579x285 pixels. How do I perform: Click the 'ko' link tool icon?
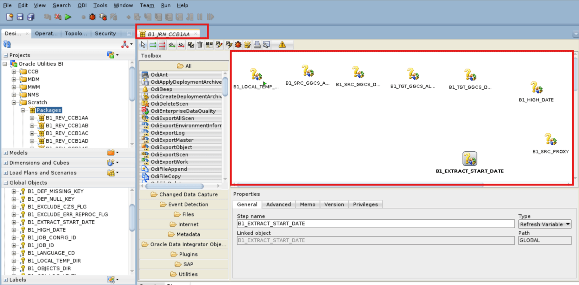(x=181, y=45)
